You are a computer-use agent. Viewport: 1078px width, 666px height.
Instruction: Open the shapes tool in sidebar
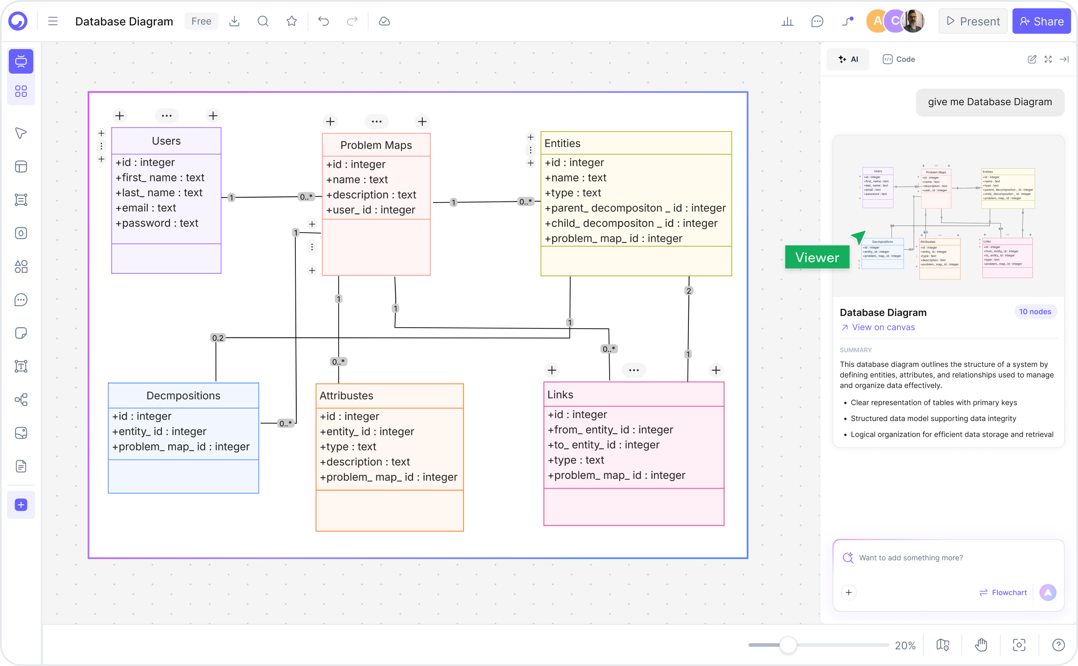pos(21,266)
